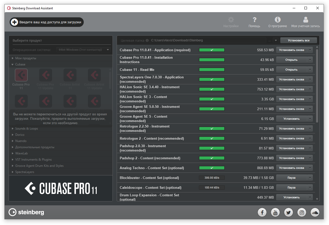Expand the Sounds & Loops section
This screenshot has width=329, height=225.
pos(13,129)
